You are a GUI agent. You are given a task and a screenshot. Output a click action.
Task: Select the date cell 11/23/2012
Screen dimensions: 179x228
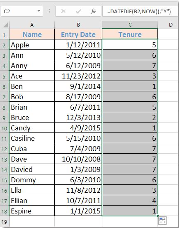pos(78,76)
